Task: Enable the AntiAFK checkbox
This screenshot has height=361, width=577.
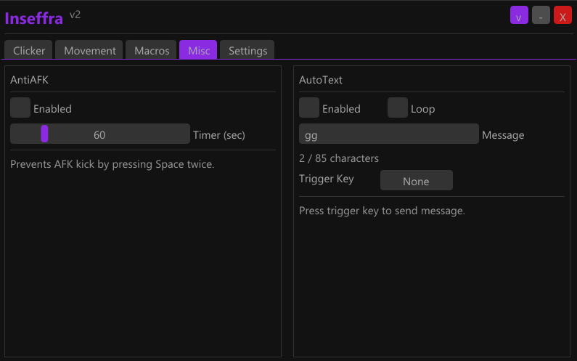Action: coord(20,108)
